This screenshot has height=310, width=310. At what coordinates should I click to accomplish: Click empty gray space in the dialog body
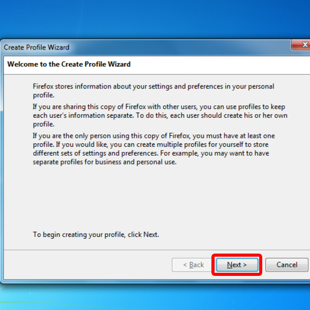click(155, 198)
